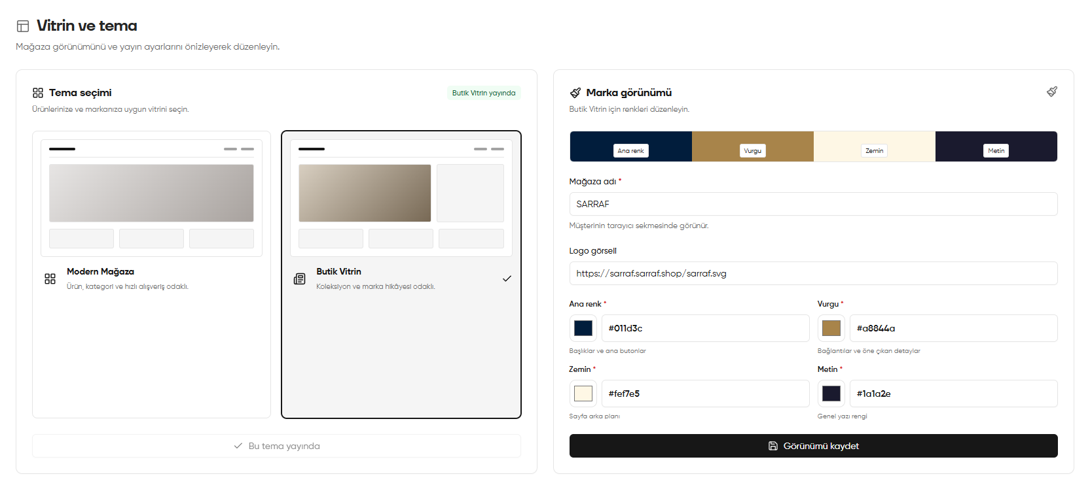This screenshot has width=1090, height=487.
Task: Click the text Butik Vitrin için renkleri düzenleyin.
Action: [629, 109]
